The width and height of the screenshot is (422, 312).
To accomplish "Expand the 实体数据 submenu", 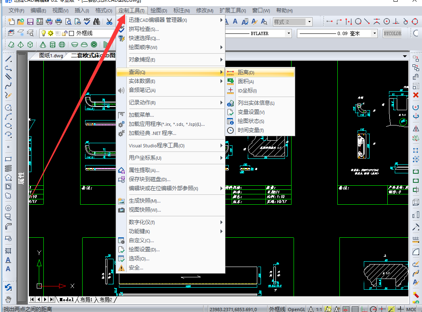I will [x=171, y=81].
